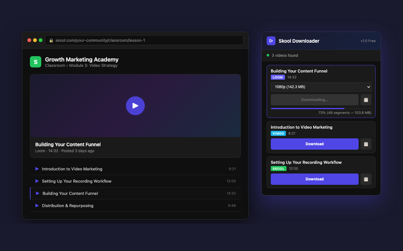The image size is (403, 251).
Task: Open Introduction to Video Marketing lesson row
Action: [x=135, y=169]
